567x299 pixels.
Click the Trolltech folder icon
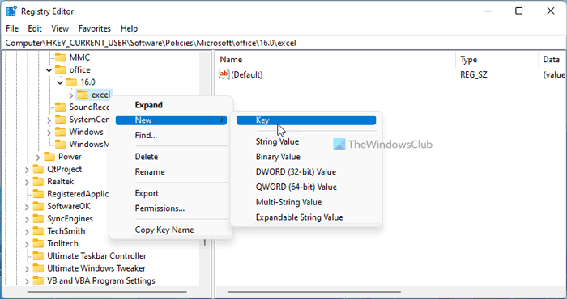tap(38, 243)
